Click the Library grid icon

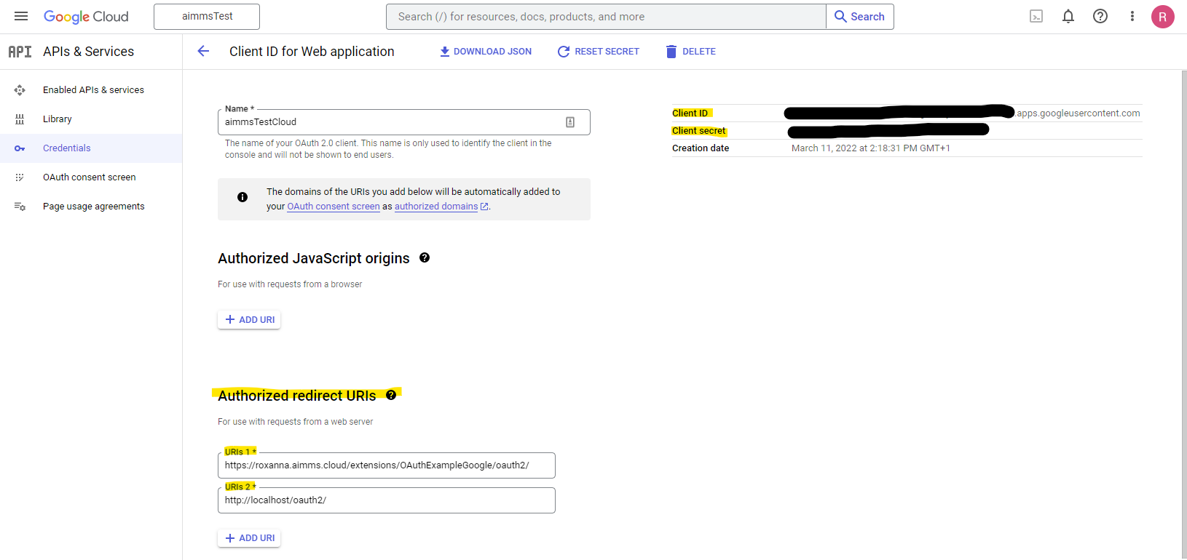point(20,119)
